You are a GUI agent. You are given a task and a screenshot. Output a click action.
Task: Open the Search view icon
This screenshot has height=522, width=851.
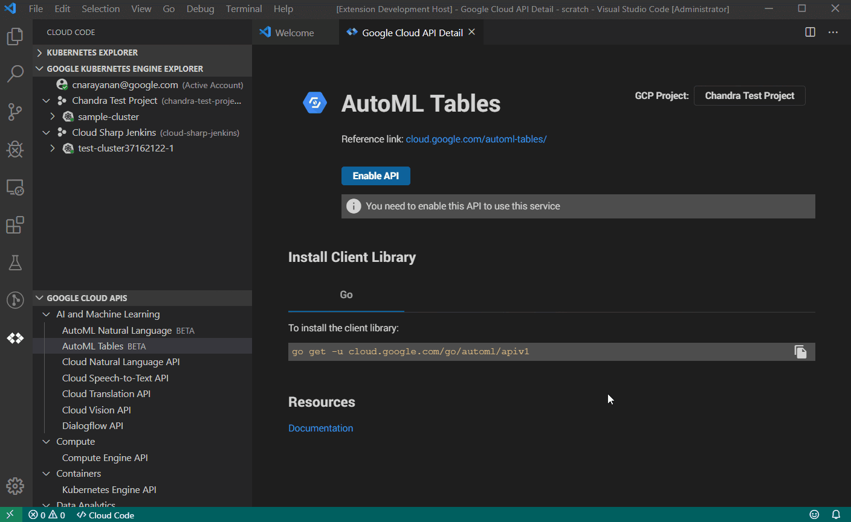(15, 74)
